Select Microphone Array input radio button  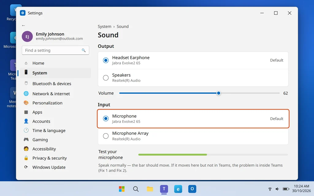point(106,136)
